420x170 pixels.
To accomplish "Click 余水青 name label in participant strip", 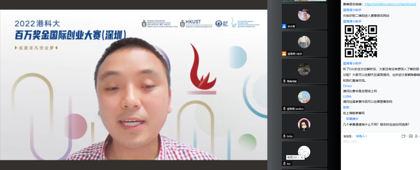I will [x=291, y=26].
